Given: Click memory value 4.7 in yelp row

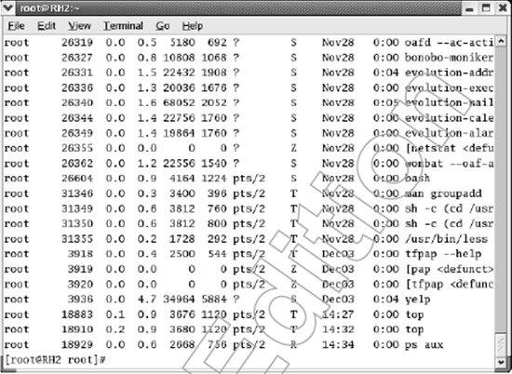Looking at the screenshot, I should 147,300.
